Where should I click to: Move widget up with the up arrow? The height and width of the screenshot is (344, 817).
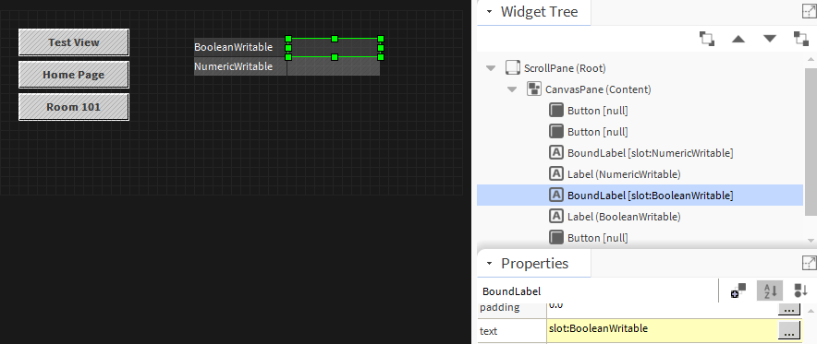coord(738,39)
